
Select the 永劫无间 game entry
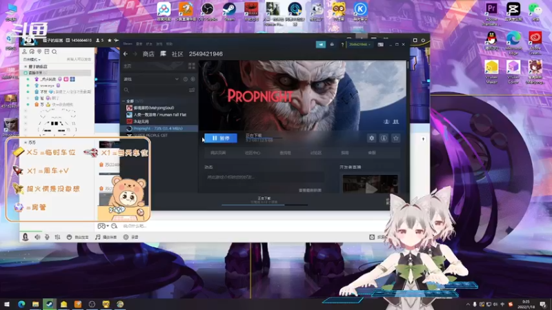pyautogui.click(x=137, y=122)
